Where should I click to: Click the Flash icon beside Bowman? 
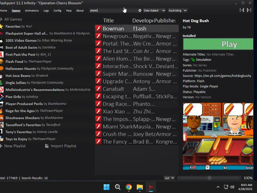(98, 28)
